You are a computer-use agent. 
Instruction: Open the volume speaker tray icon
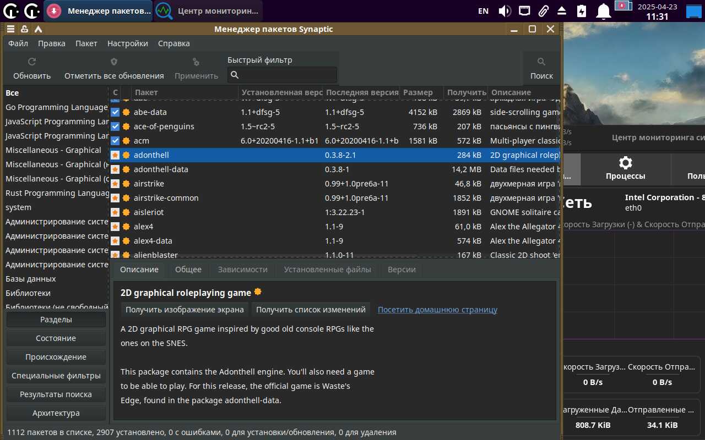504,11
